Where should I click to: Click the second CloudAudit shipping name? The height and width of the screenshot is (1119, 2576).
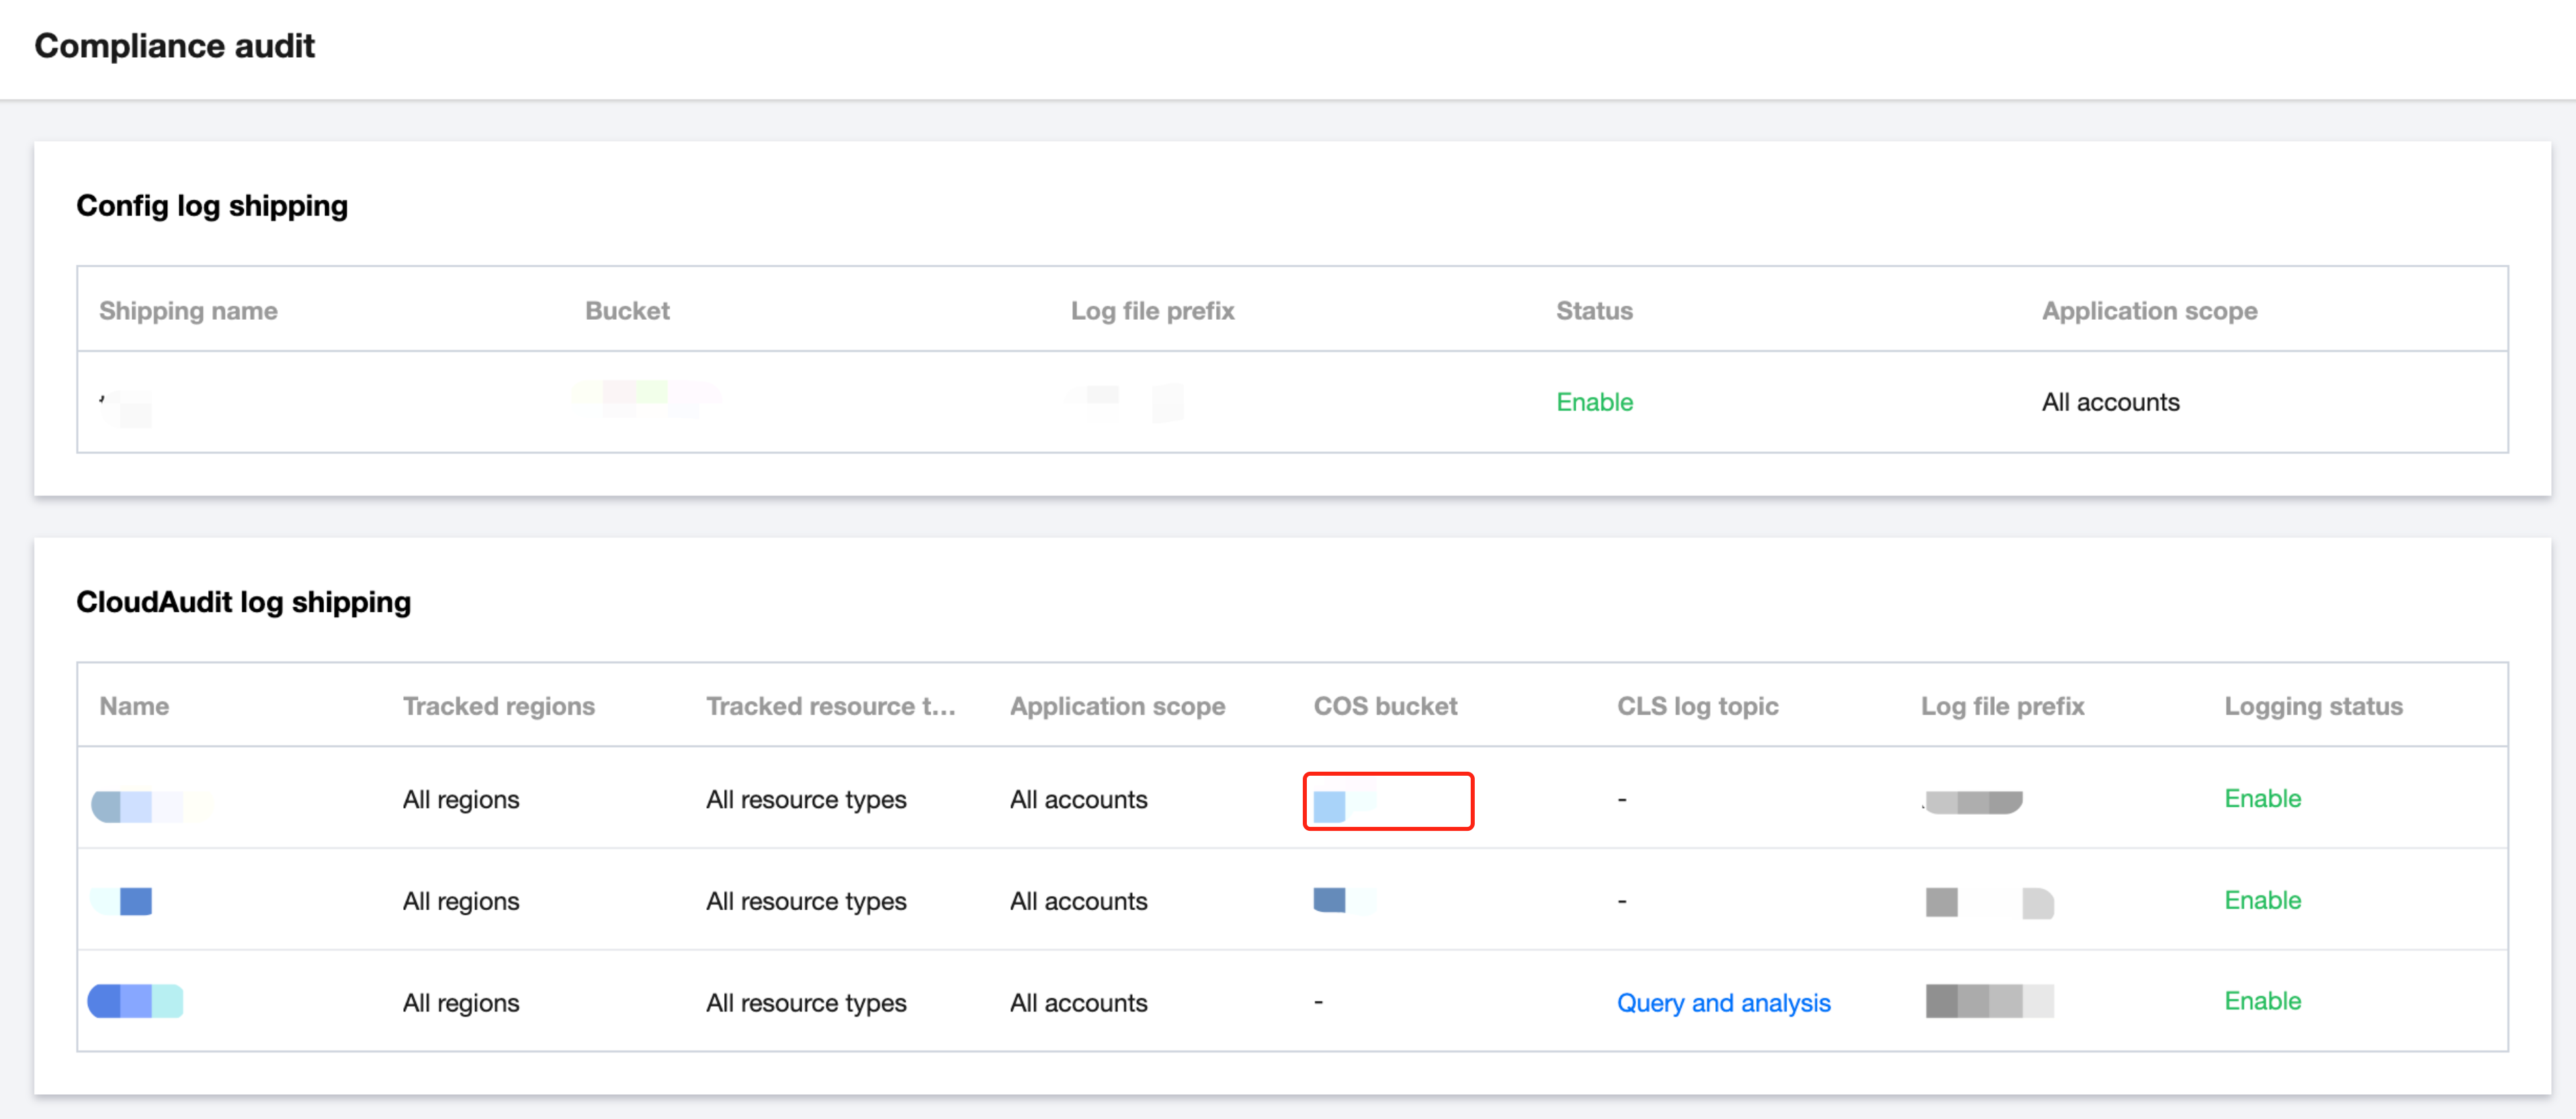[123, 901]
